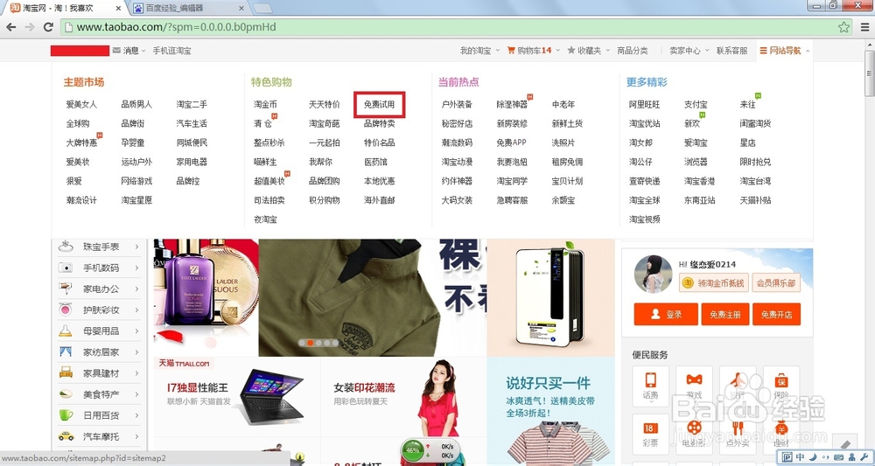Open the I7独显性能王 laptop promotion

[x=237, y=397]
